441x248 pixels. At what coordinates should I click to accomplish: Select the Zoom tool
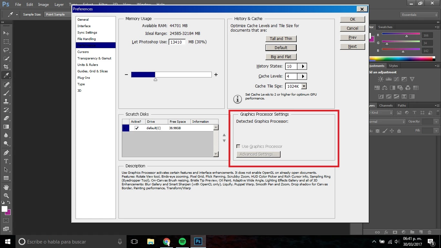pyautogui.click(x=6, y=195)
